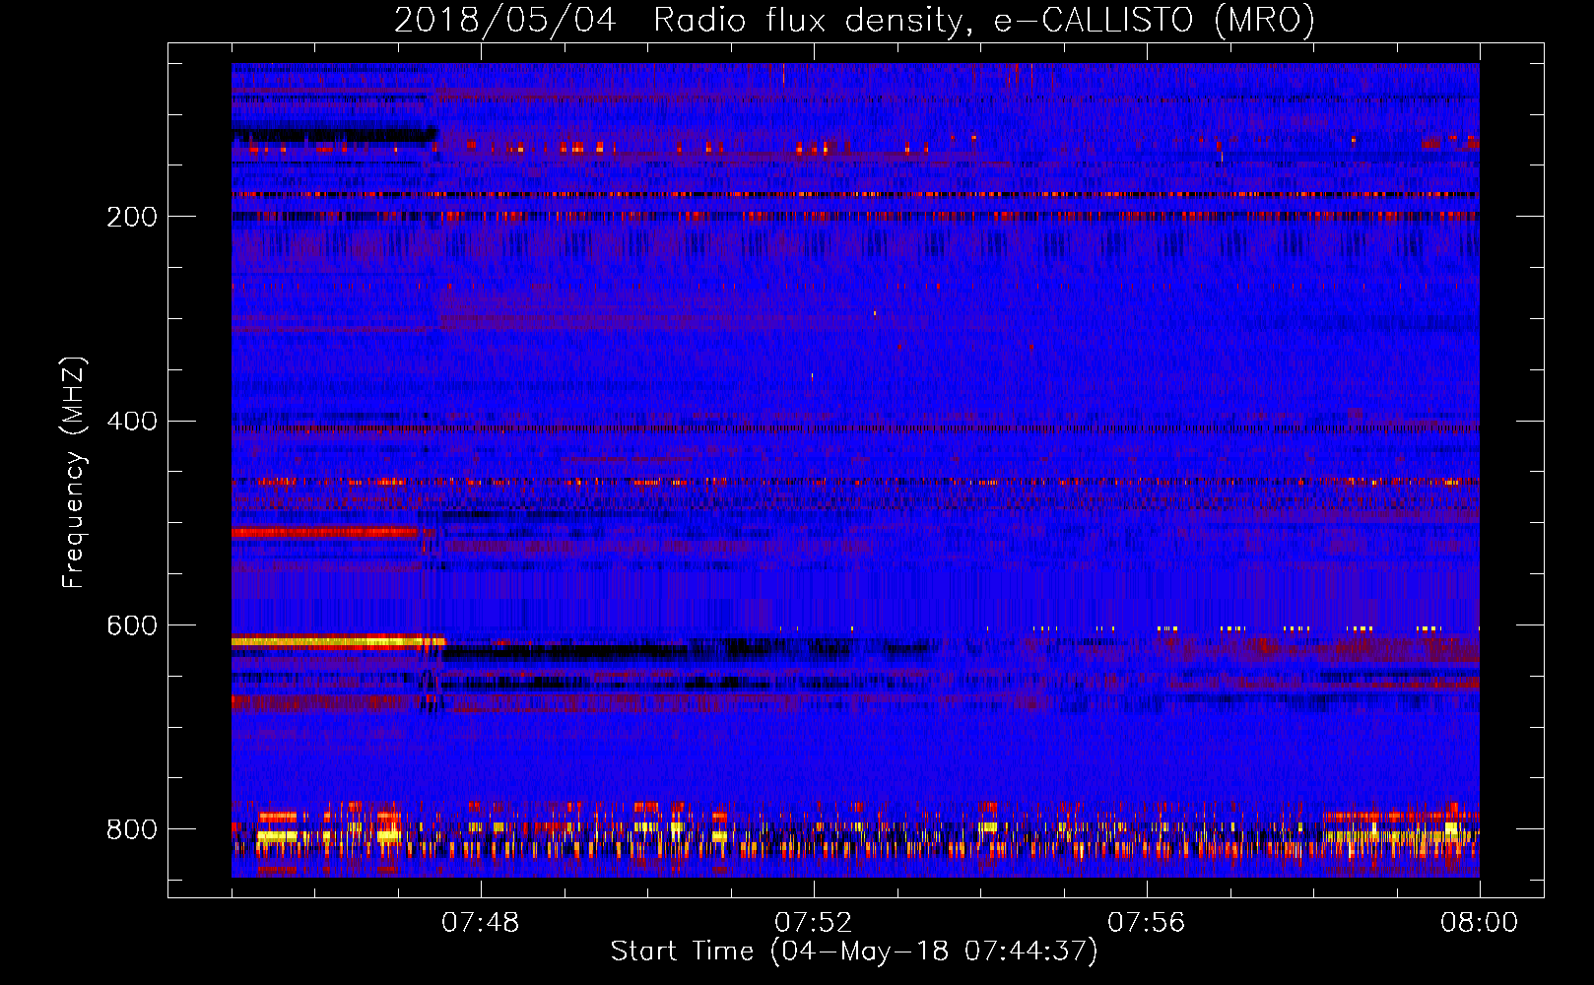The image size is (1594, 985).
Task: Click the 07:48 time tick label
Action: [481, 923]
